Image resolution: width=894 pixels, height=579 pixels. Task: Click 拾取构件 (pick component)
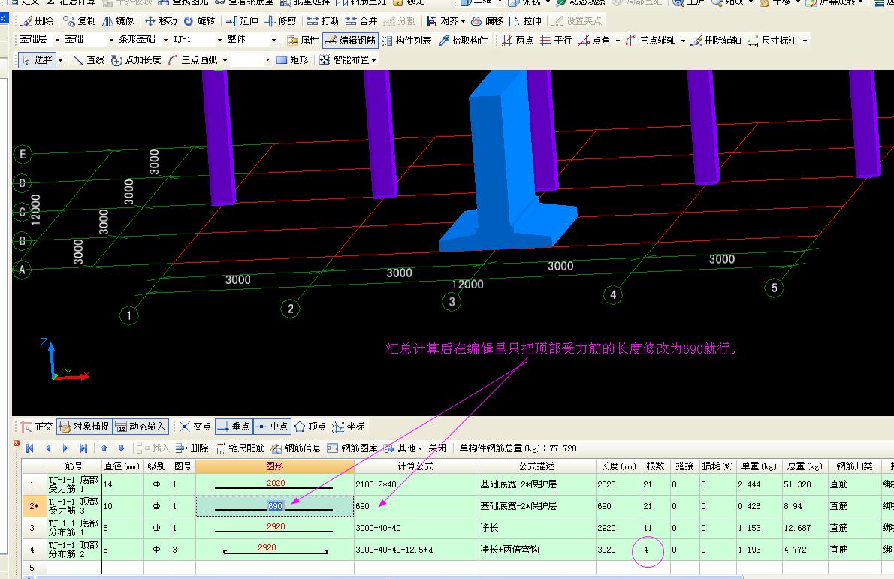click(464, 41)
